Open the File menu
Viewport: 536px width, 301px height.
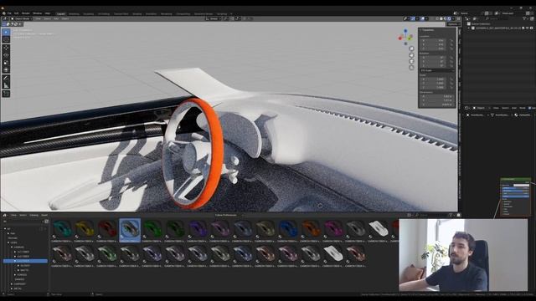tap(9, 13)
